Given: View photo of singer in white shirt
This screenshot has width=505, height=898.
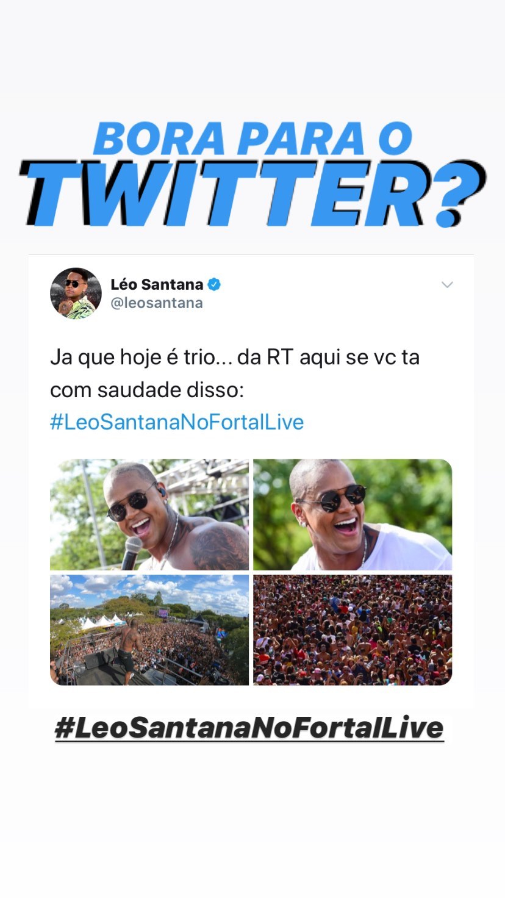Looking at the screenshot, I should [x=353, y=514].
